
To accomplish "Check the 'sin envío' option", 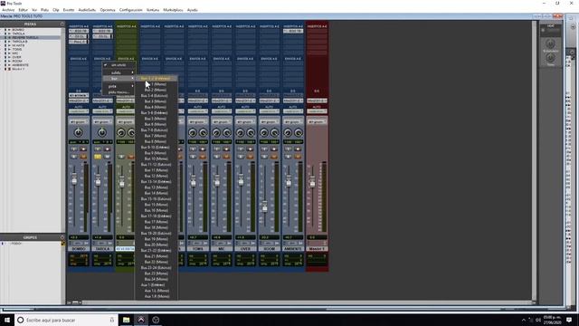I will tap(119, 65).
